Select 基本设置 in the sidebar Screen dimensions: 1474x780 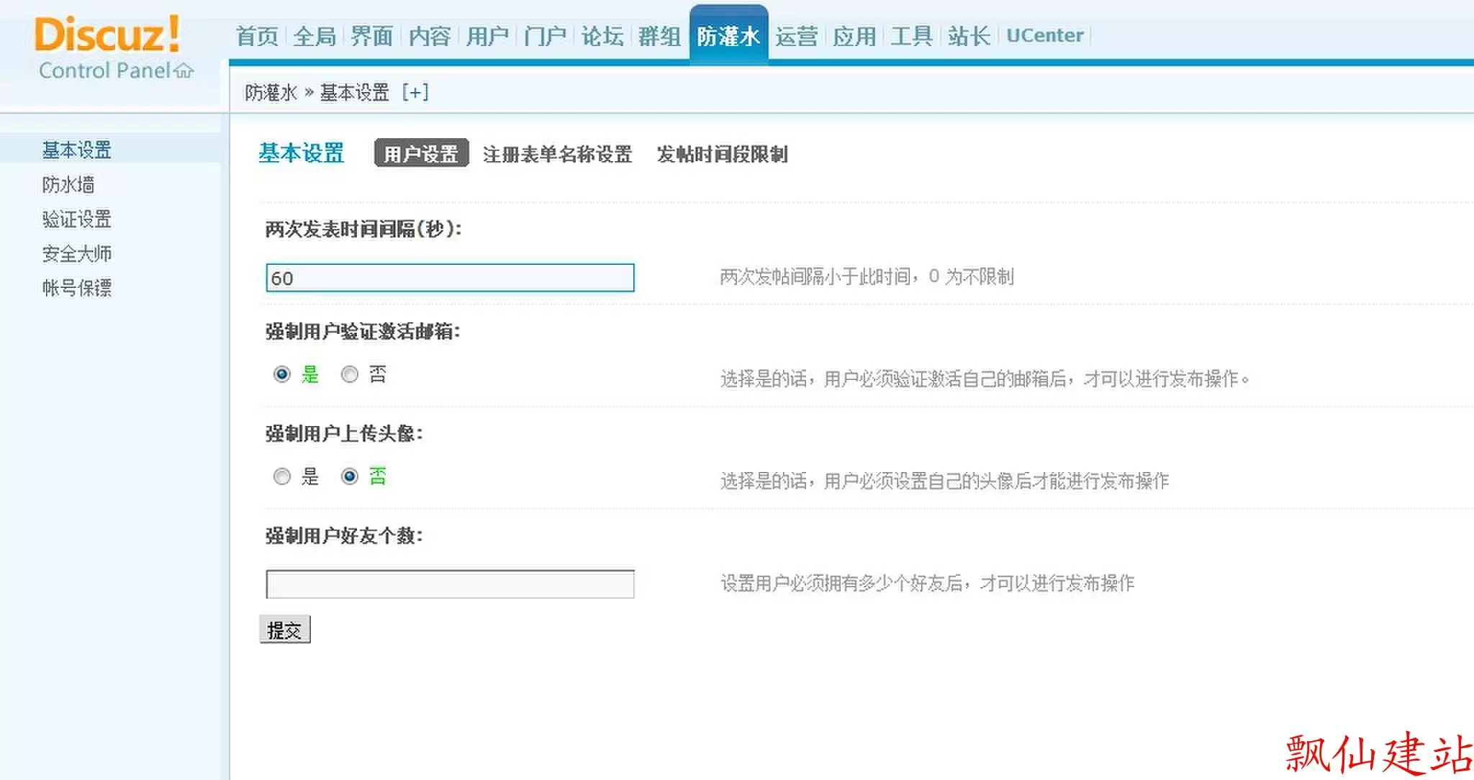click(x=77, y=150)
